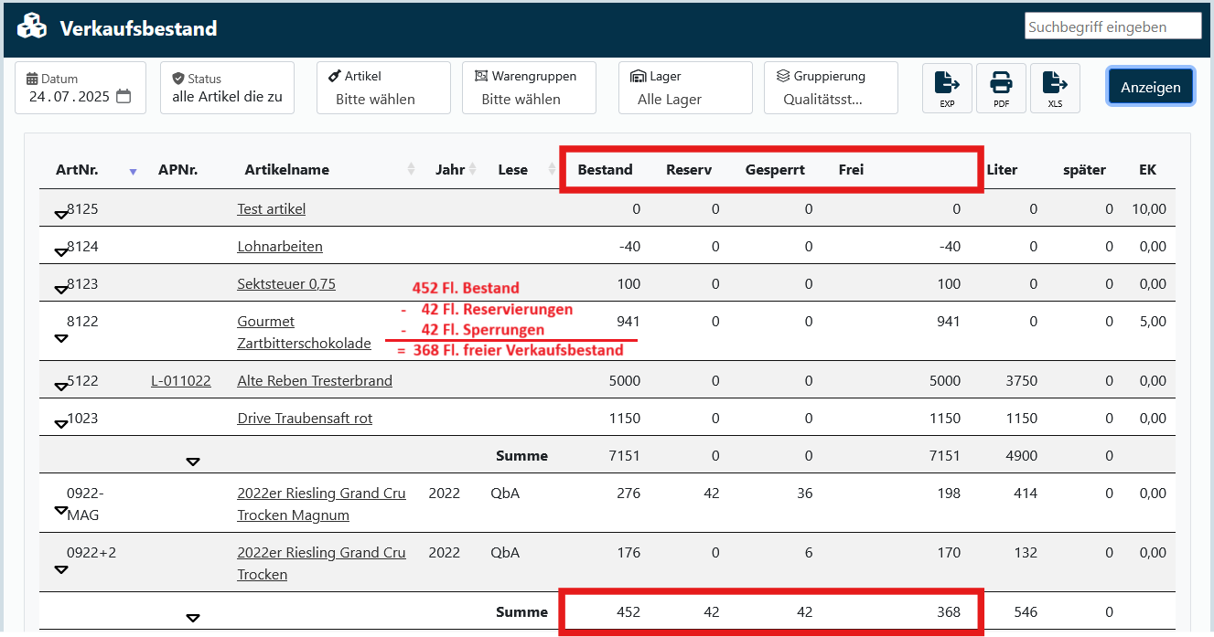Open the Gruppierung filter dropdown
The image size is (1214, 637).
(x=831, y=88)
